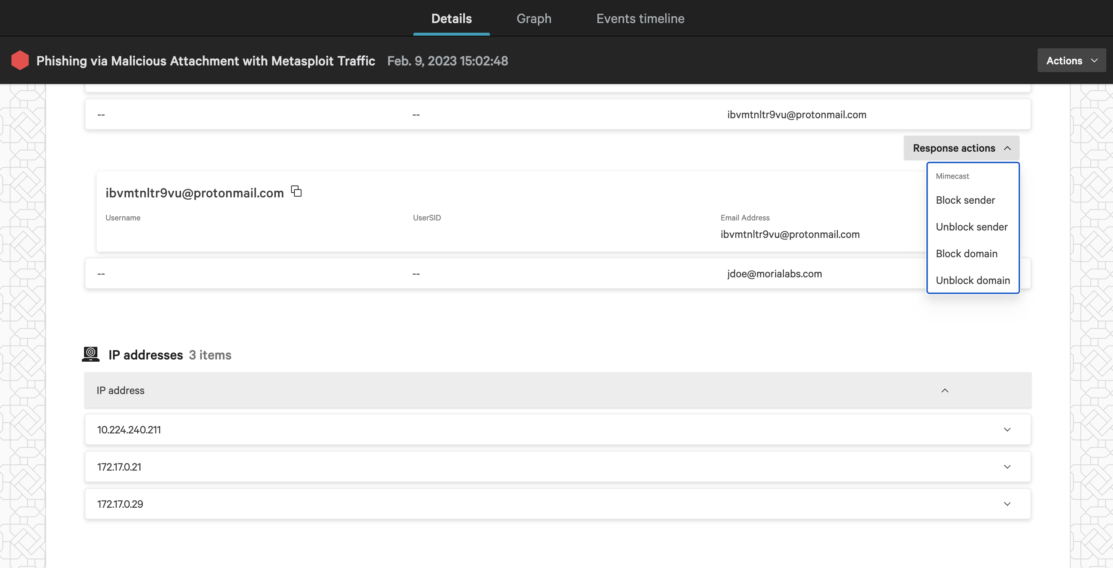The width and height of the screenshot is (1113, 568).
Task: Select the Details tab
Action: click(451, 18)
